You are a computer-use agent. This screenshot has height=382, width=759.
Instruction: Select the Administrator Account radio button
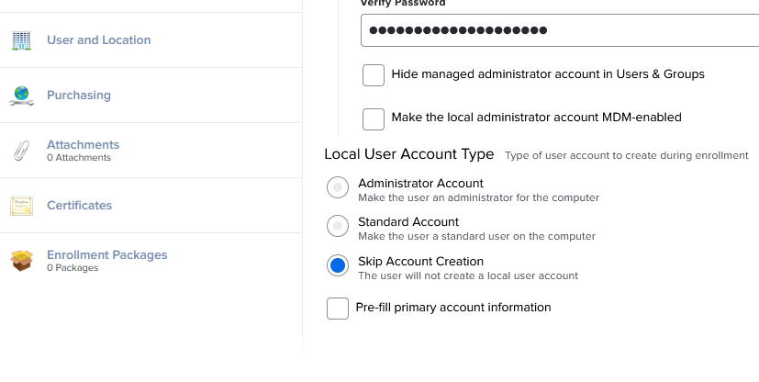coord(338,187)
